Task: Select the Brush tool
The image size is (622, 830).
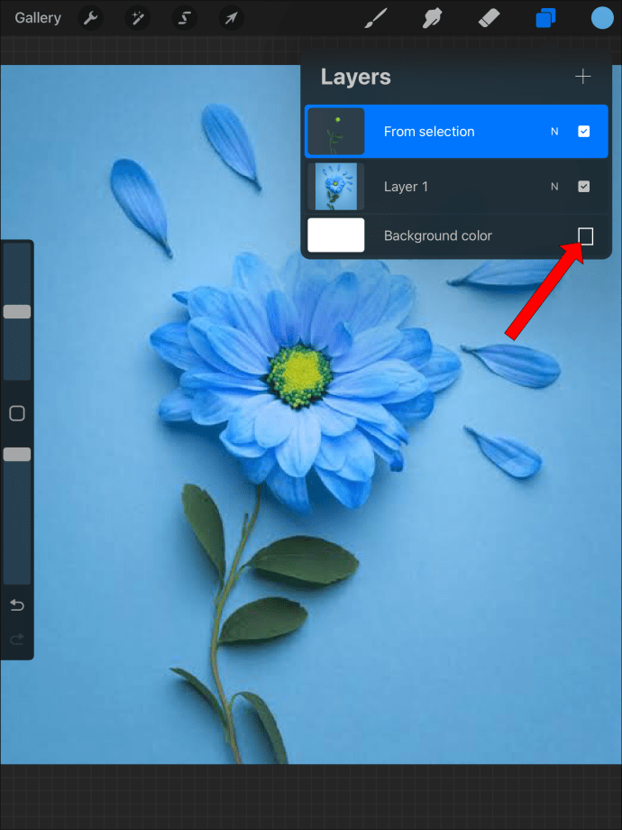Action: (x=376, y=19)
